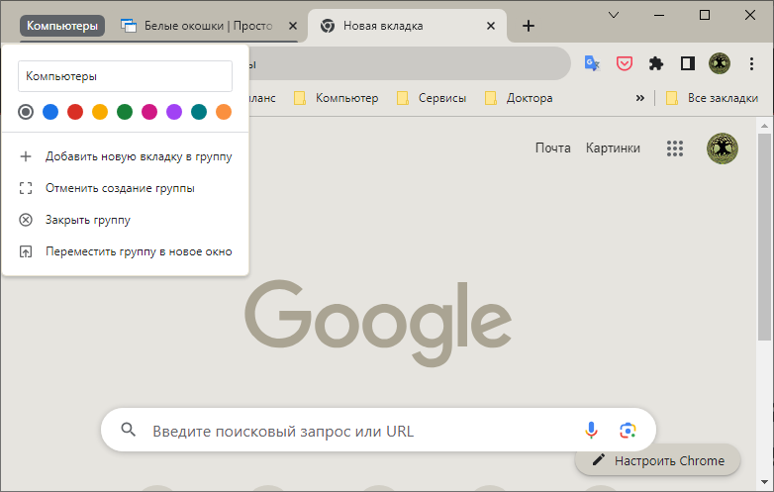Click the Компьютеры tab group chip
This screenshot has height=492, width=774.
pyautogui.click(x=62, y=26)
